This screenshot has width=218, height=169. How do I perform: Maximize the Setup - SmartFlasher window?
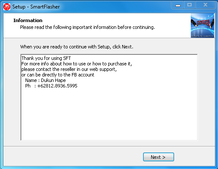click(189, 5)
